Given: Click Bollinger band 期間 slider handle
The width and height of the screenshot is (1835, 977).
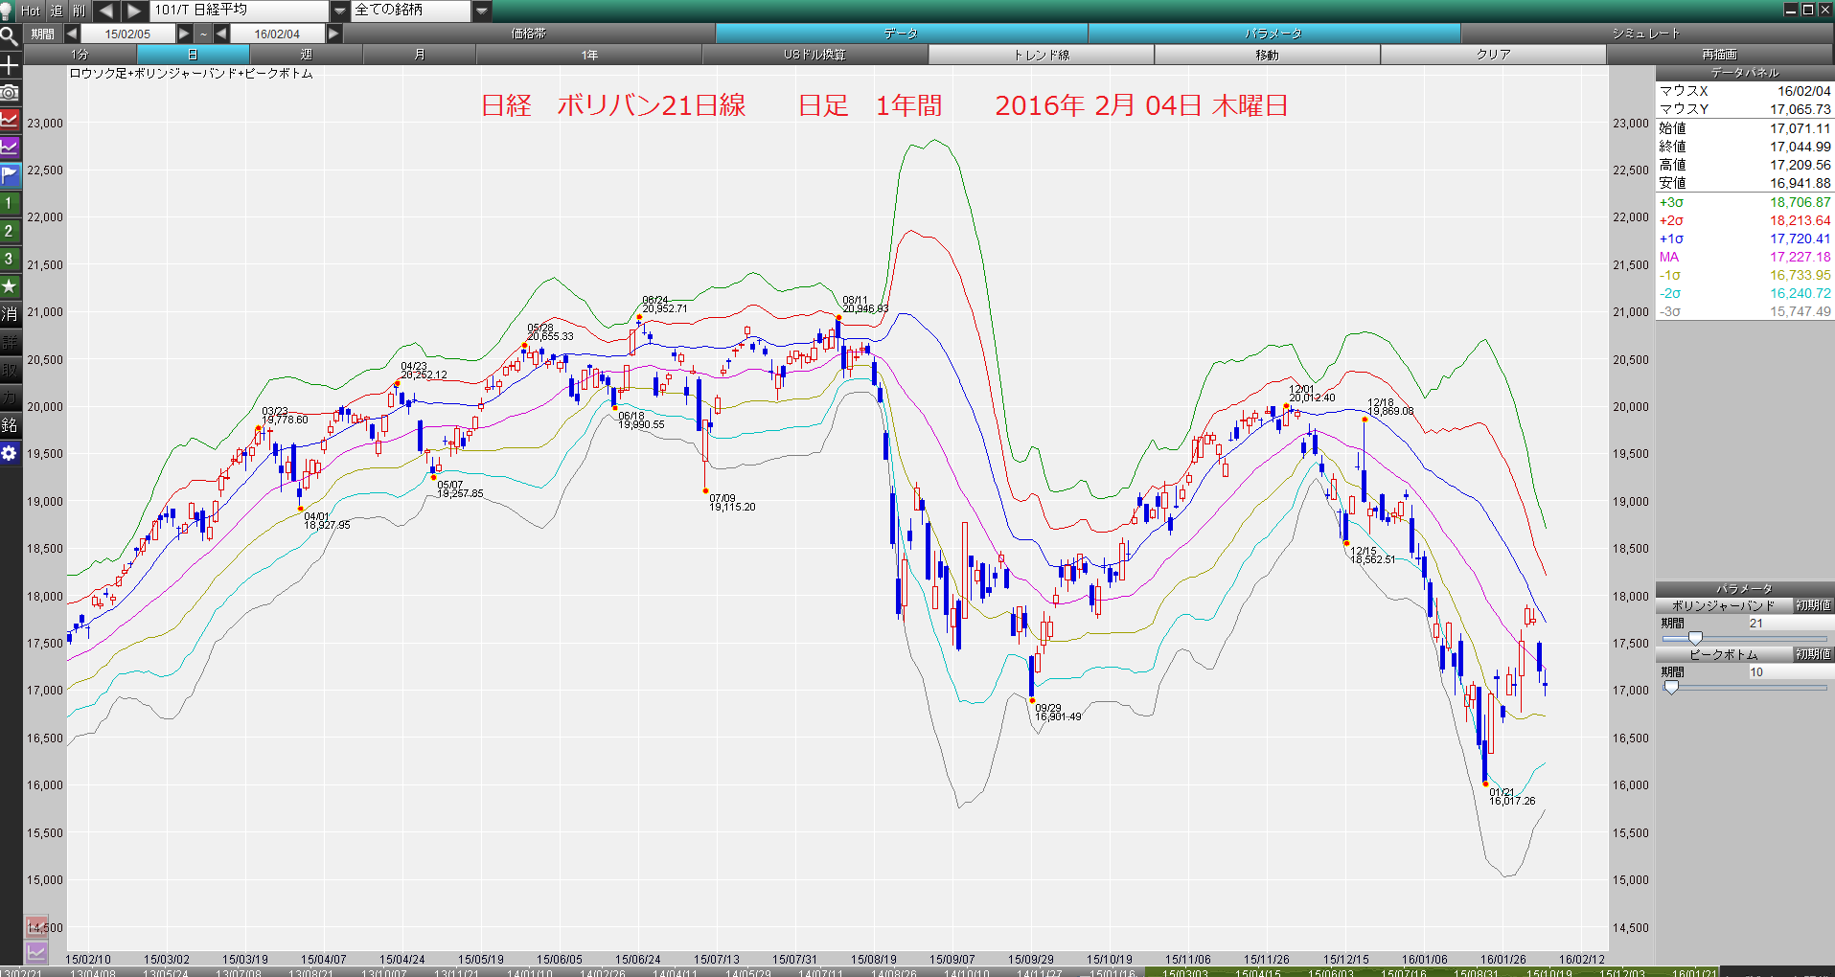Looking at the screenshot, I should coord(1695,639).
